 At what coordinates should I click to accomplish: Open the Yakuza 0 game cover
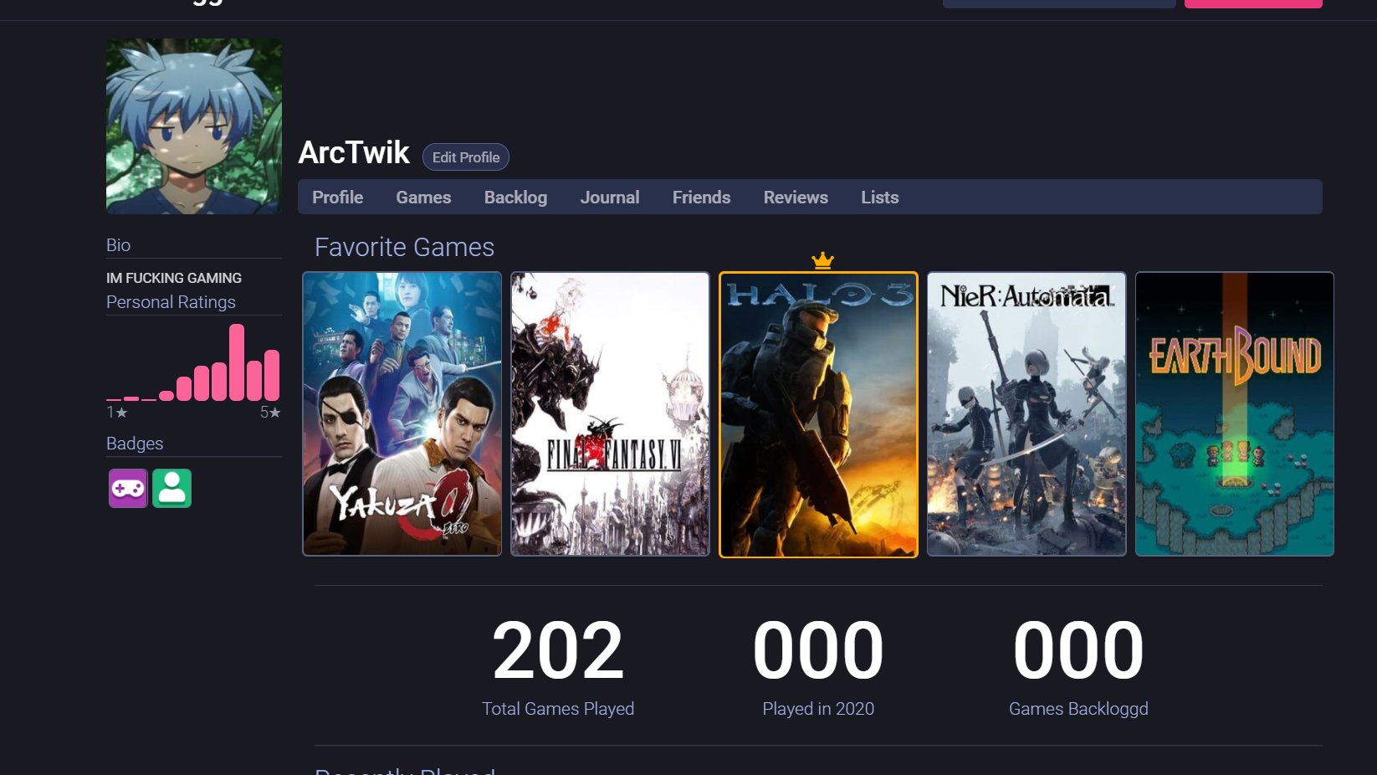coord(402,413)
